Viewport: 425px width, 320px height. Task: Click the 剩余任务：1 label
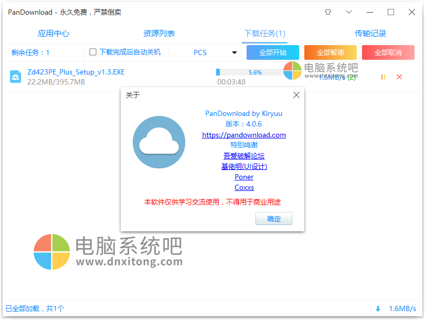(30, 52)
